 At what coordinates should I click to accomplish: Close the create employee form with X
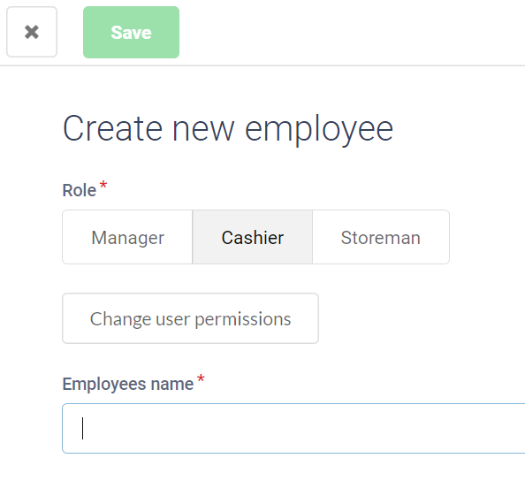tap(32, 32)
